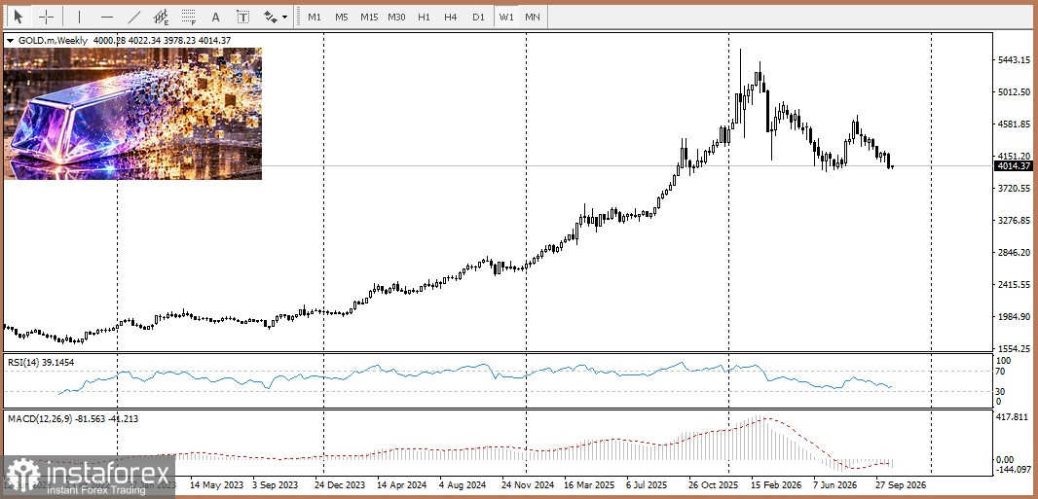Click the RSI(14) 39.1454 indicator label
Viewport: 1038px width, 499px height.
click(x=41, y=362)
